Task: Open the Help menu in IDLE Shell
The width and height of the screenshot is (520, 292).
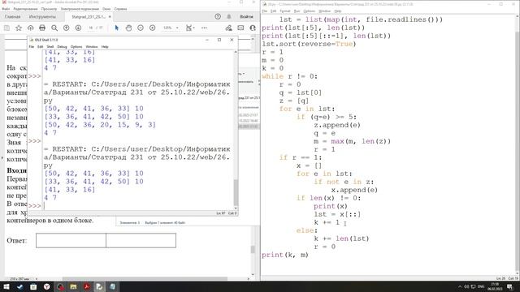Action: (105, 47)
